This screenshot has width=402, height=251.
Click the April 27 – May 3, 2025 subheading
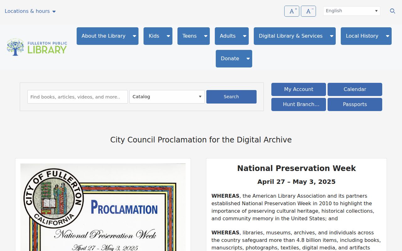pyautogui.click(x=296, y=182)
